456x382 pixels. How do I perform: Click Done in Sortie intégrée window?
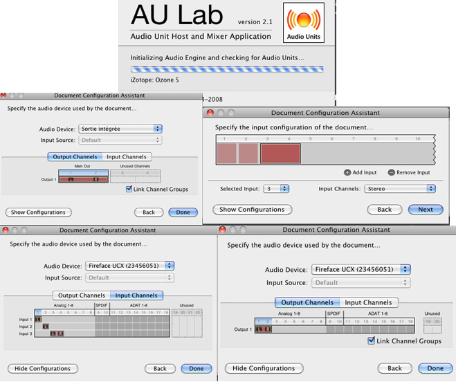183,212
